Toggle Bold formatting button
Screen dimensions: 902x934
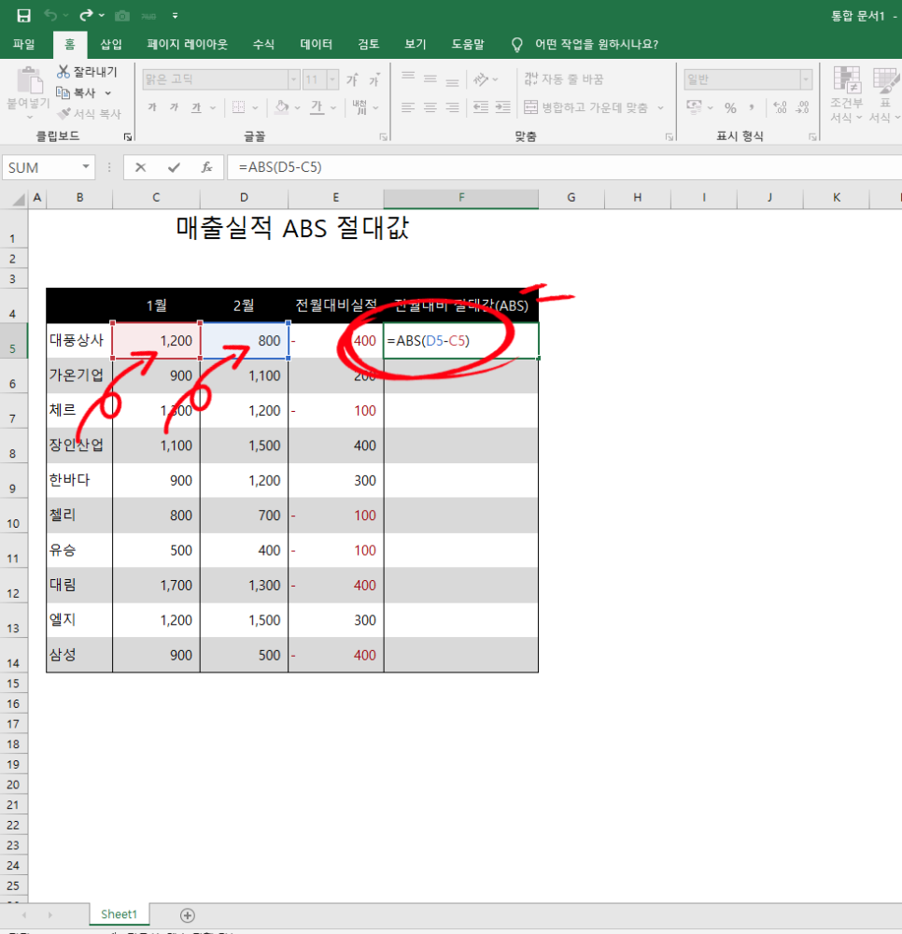(x=152, y=107)
